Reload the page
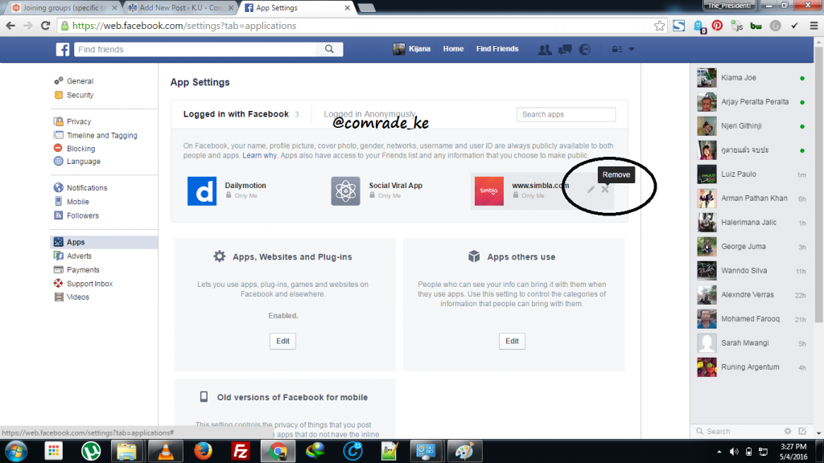This screenshot has height=463, width=824. point(46,26)
